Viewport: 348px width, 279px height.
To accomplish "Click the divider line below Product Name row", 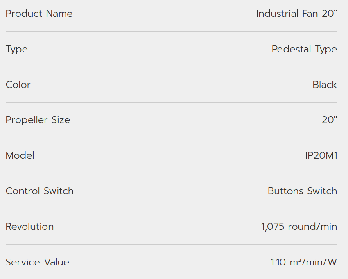I will coord(172,32).
